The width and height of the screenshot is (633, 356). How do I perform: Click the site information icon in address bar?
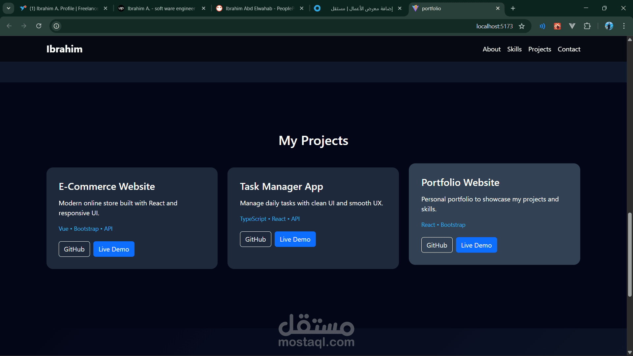pyautogui.click(x=56, y=26)
